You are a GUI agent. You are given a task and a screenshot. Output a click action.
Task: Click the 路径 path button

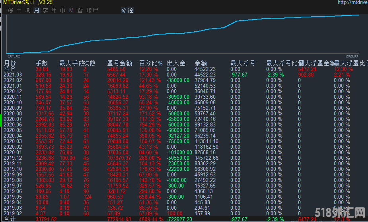point(127,10)
